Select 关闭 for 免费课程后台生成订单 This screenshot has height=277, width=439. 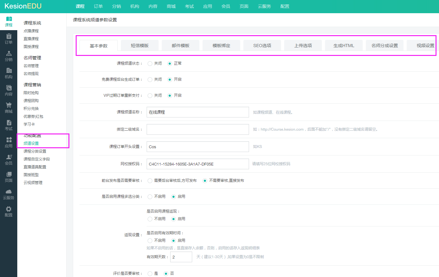pyautogui.click(x=150, y=79)
